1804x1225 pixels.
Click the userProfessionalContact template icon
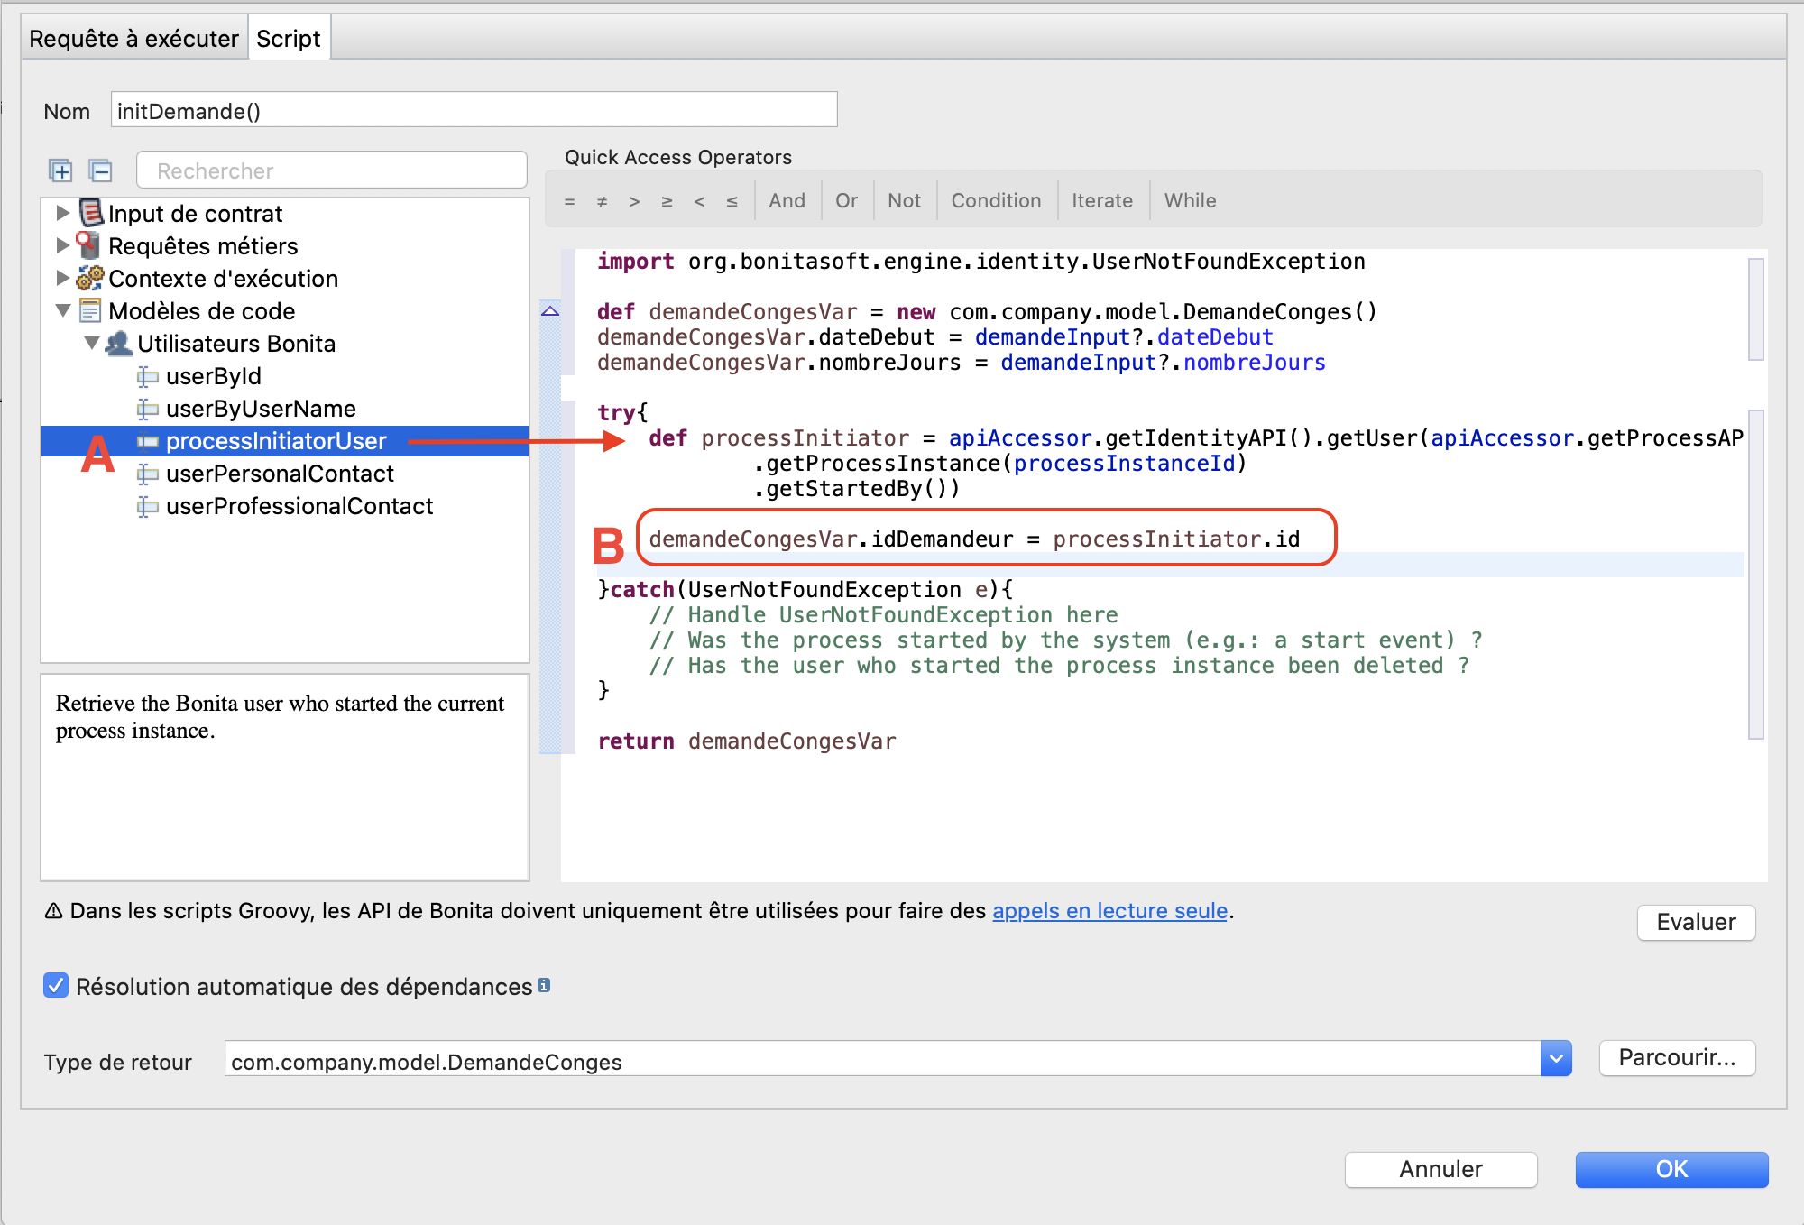(147, 506)
